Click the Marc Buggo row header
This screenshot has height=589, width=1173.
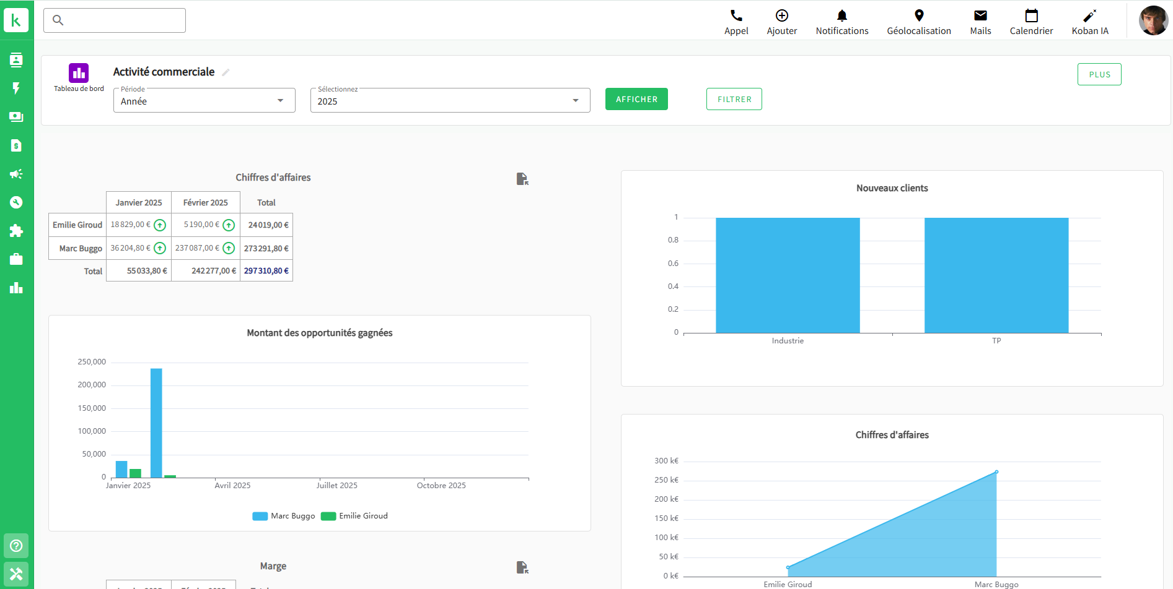(77, 248)
